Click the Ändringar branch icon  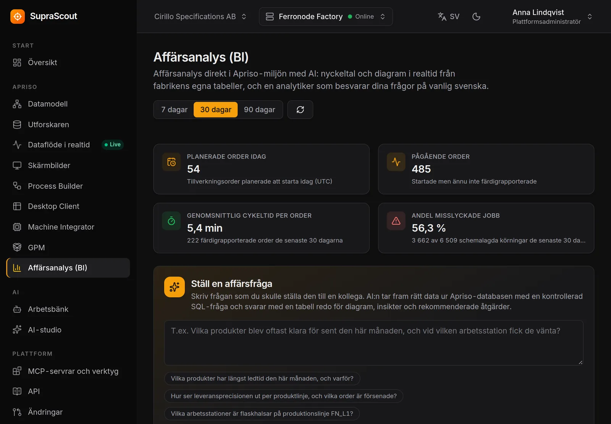click(x=17, y=412)
